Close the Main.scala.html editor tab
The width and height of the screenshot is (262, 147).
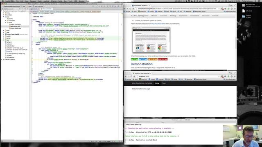[x=52, y=9]
